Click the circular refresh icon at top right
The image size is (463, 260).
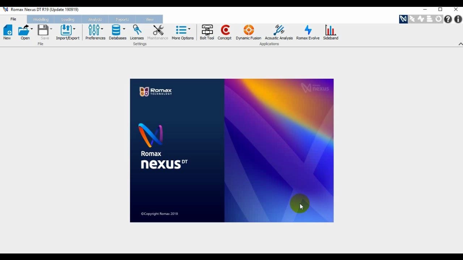(439, 19)
